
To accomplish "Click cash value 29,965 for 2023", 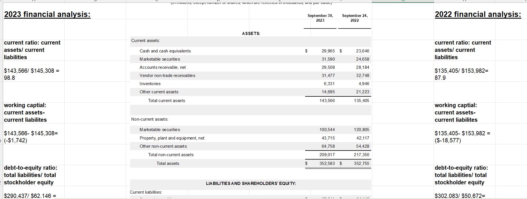I will tap(328, 51).
